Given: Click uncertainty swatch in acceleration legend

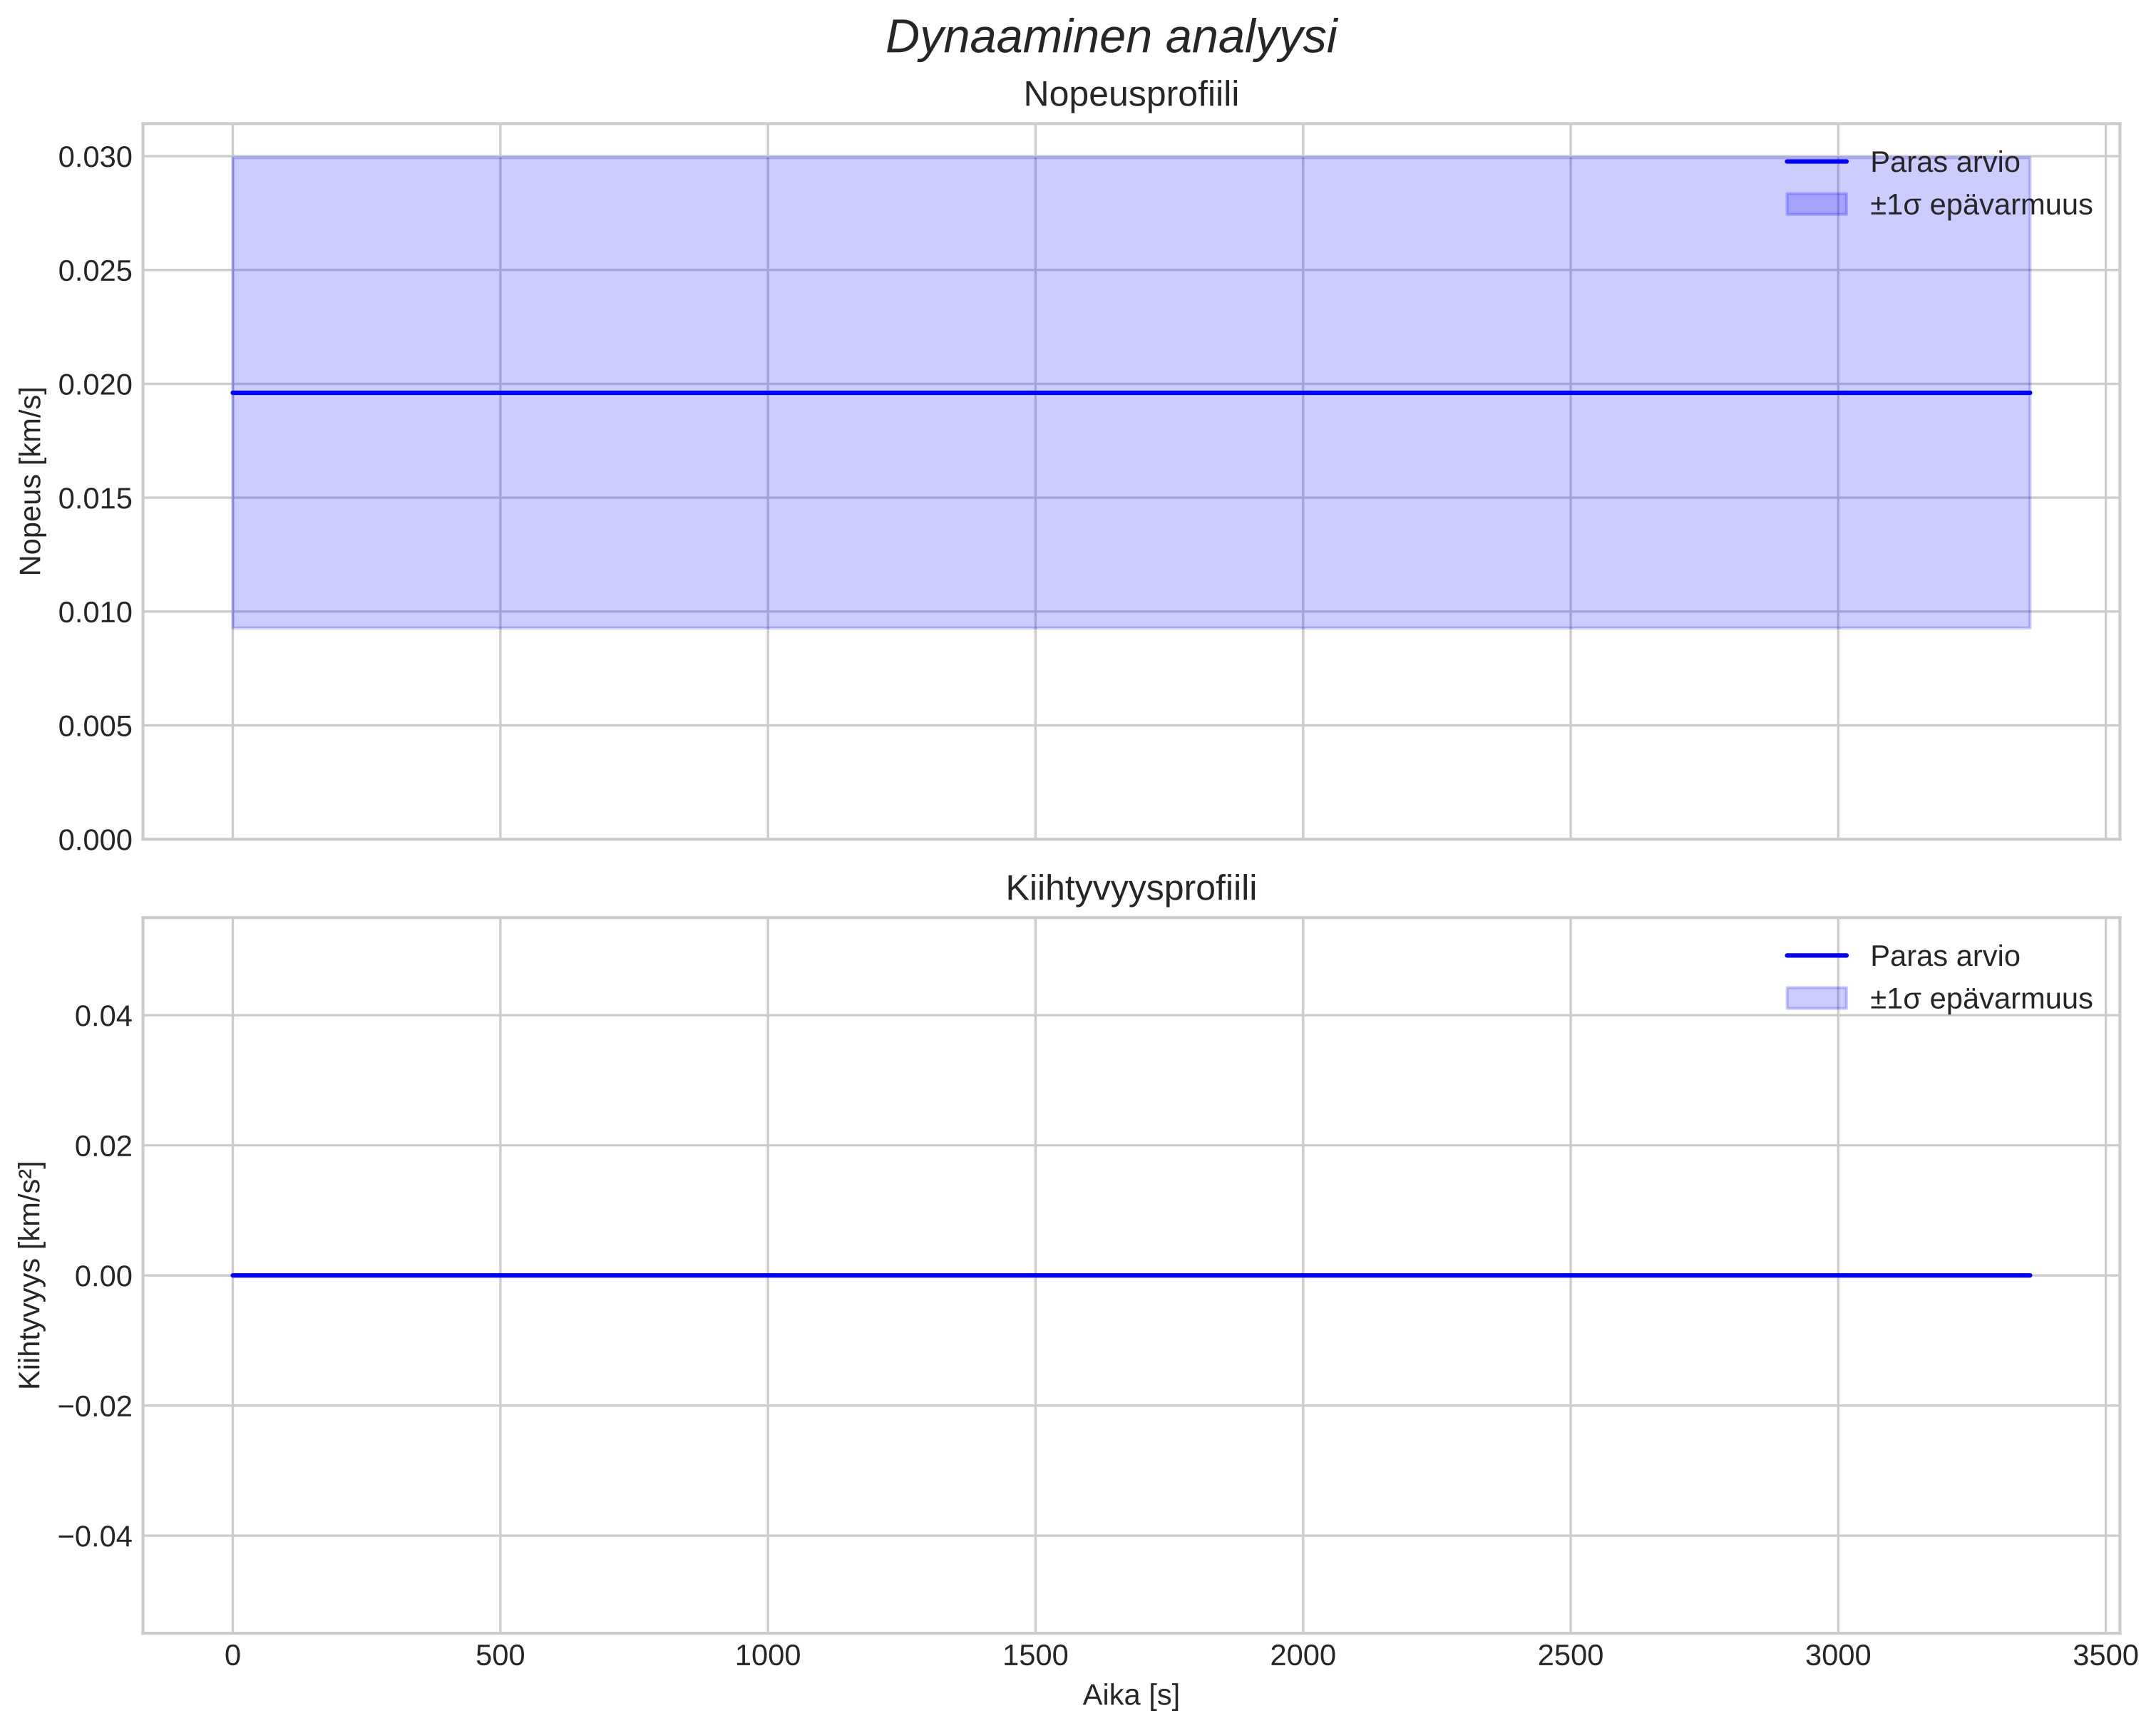Looking at the screenshot, I should point(1816,998).
